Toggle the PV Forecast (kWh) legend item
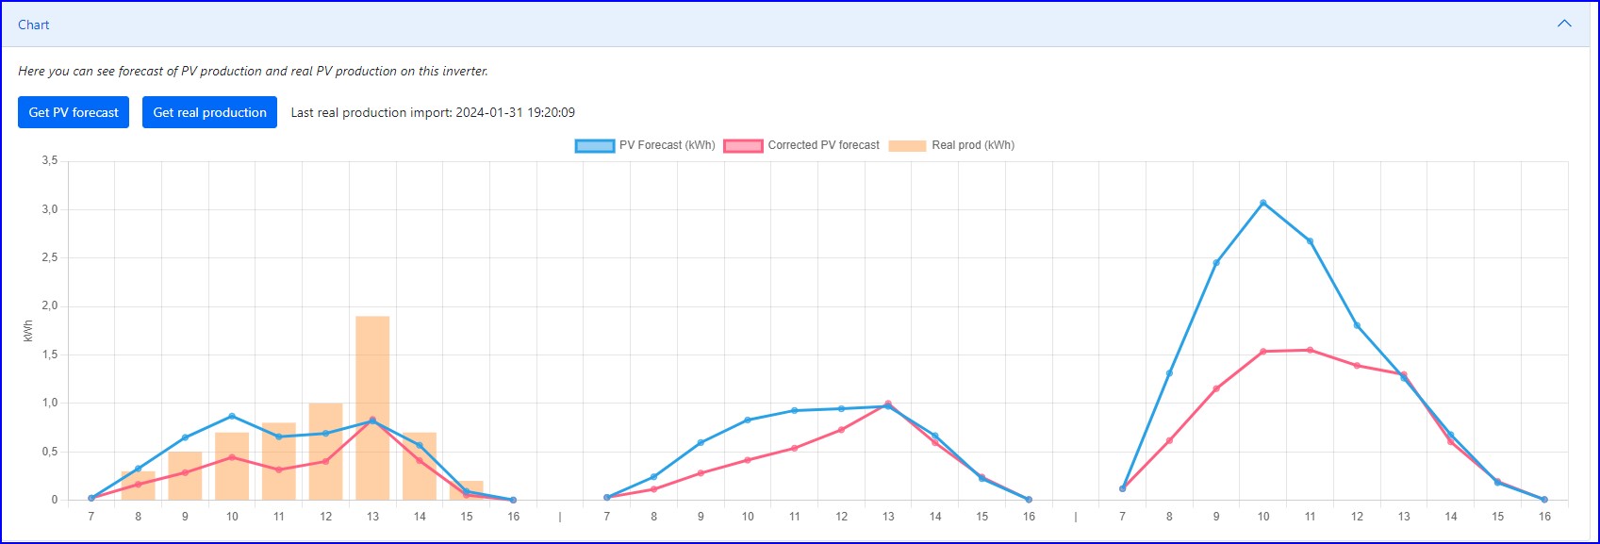Image resolution: width=1600 pixels, height=544 pixels. pyautogui.click(x=646, y=145)
